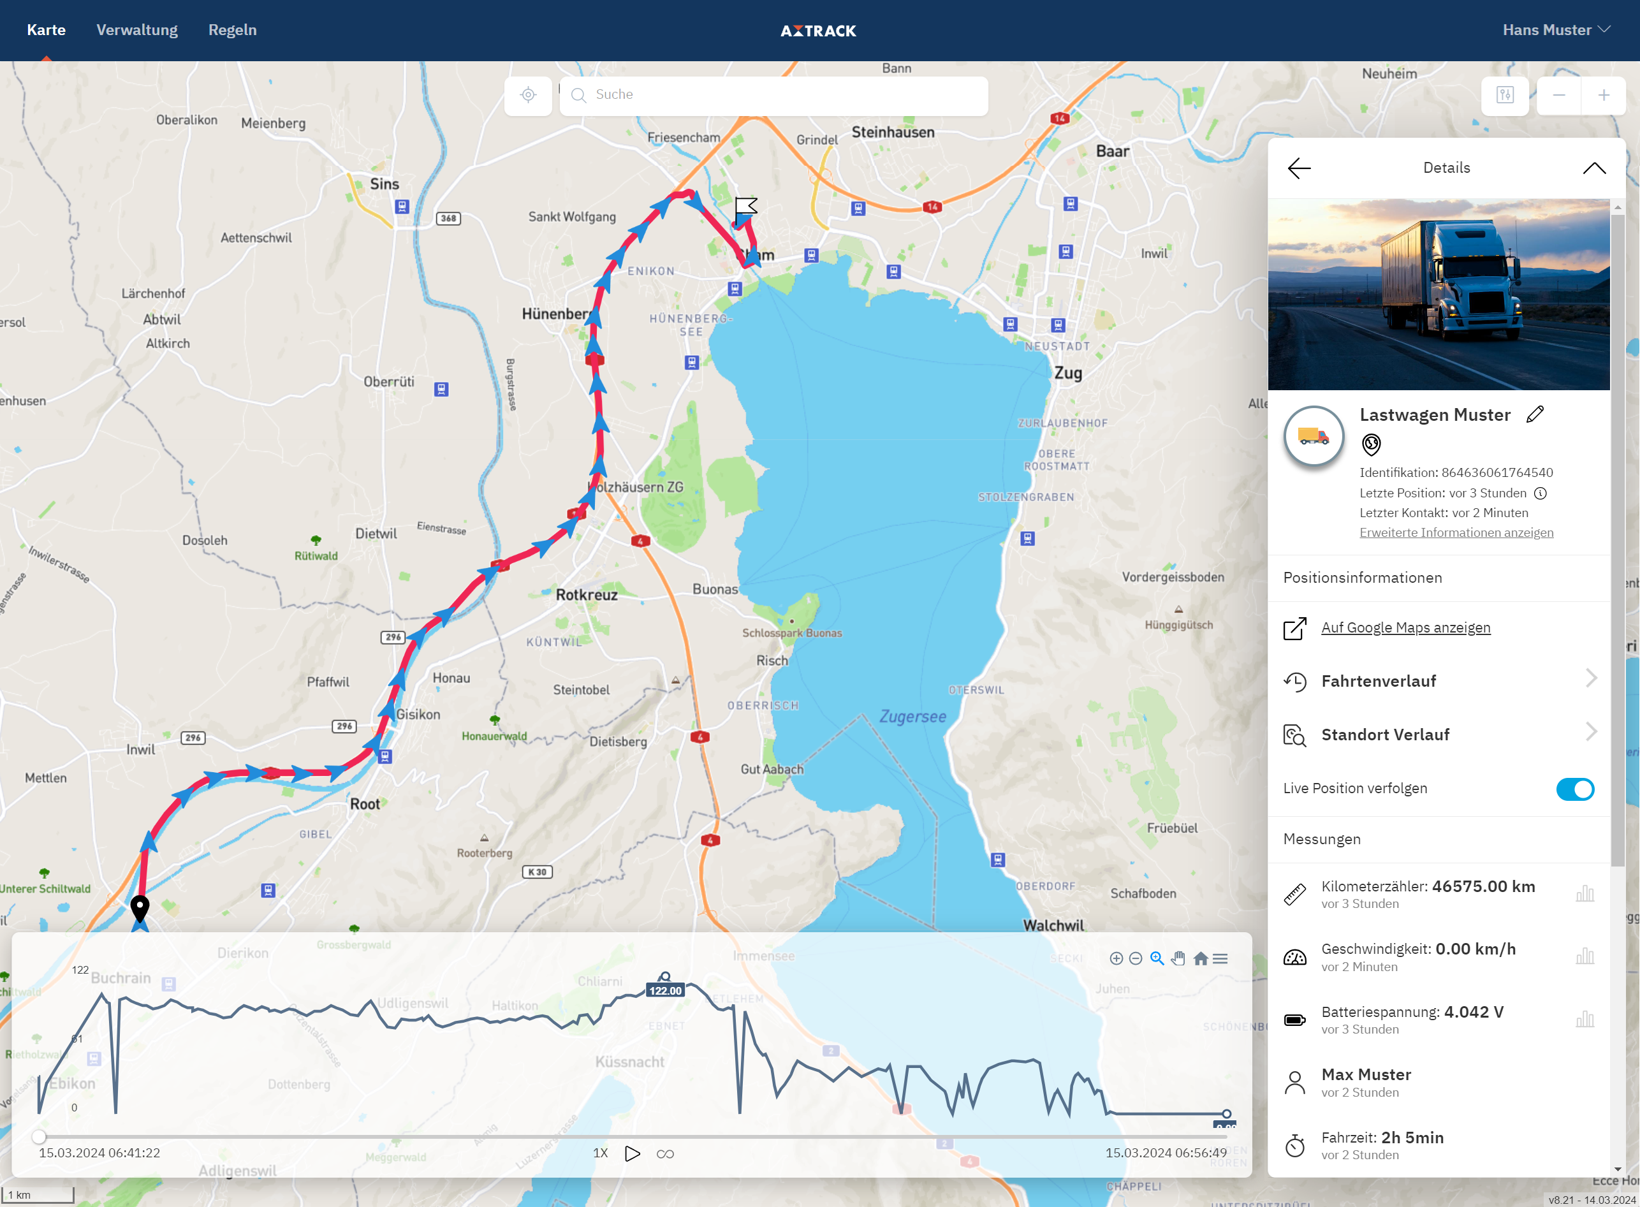The image size is (1640, 1207).
Task: Select the chart pan hand tool
Action: click(1178, 958)
